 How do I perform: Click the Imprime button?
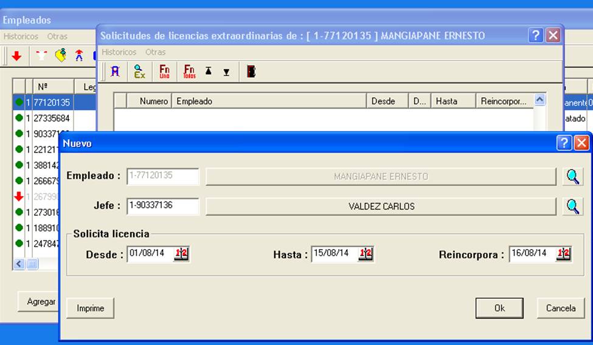[90, 308]
